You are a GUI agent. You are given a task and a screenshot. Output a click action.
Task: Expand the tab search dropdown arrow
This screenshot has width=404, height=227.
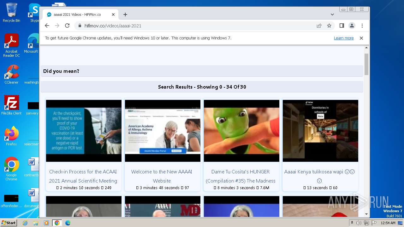tap(332, 15)
